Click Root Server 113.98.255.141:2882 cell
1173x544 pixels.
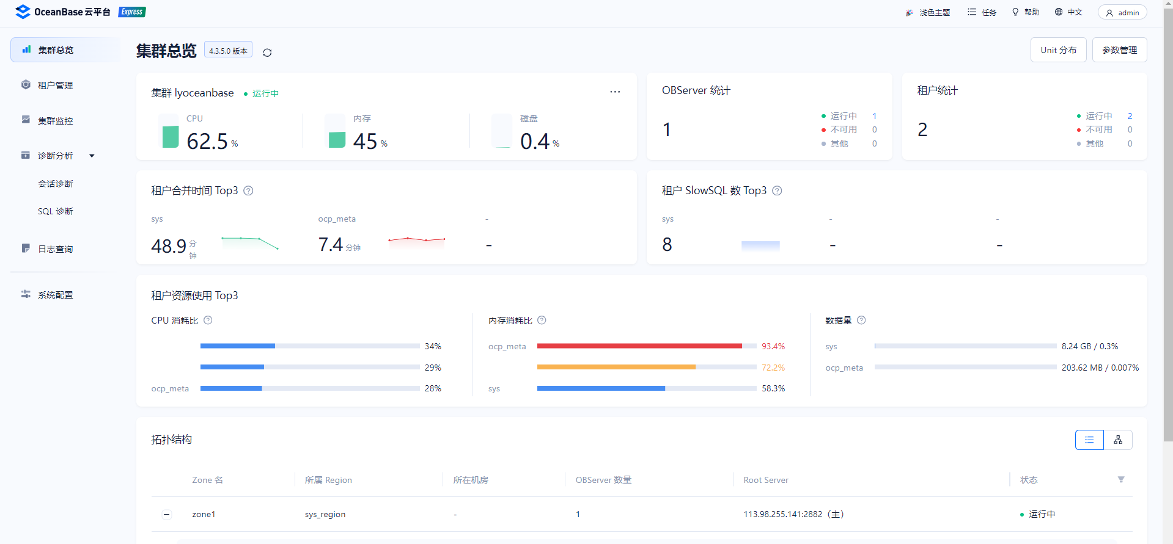[793, 514]
